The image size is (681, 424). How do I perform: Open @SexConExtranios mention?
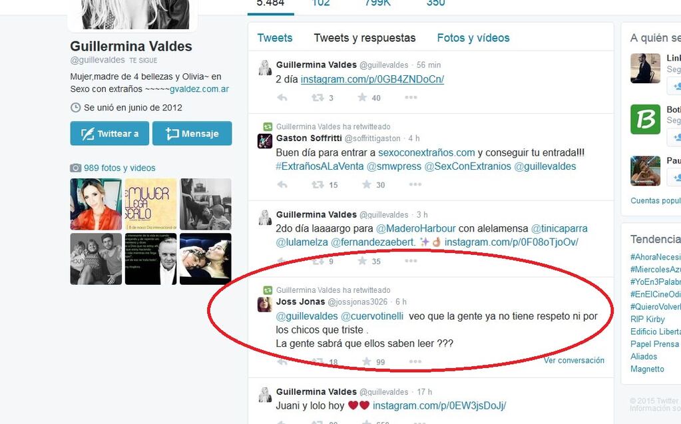pos(468,166)
